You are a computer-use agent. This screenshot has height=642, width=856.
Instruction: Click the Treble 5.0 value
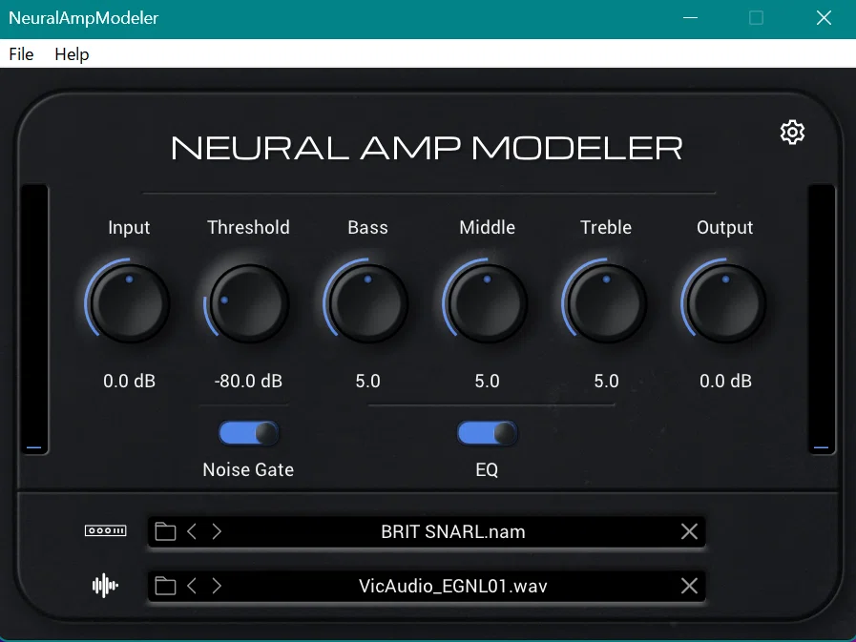pyautogui.click(x=607, y=381)
